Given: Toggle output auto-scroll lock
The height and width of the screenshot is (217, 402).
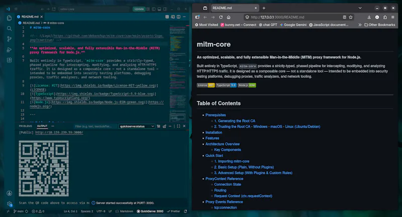Looking at the screenshot, I should [164, 126].
